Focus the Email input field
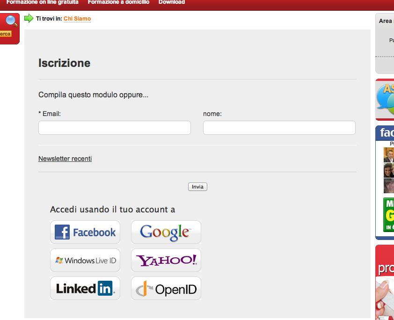 pos(115,128)
